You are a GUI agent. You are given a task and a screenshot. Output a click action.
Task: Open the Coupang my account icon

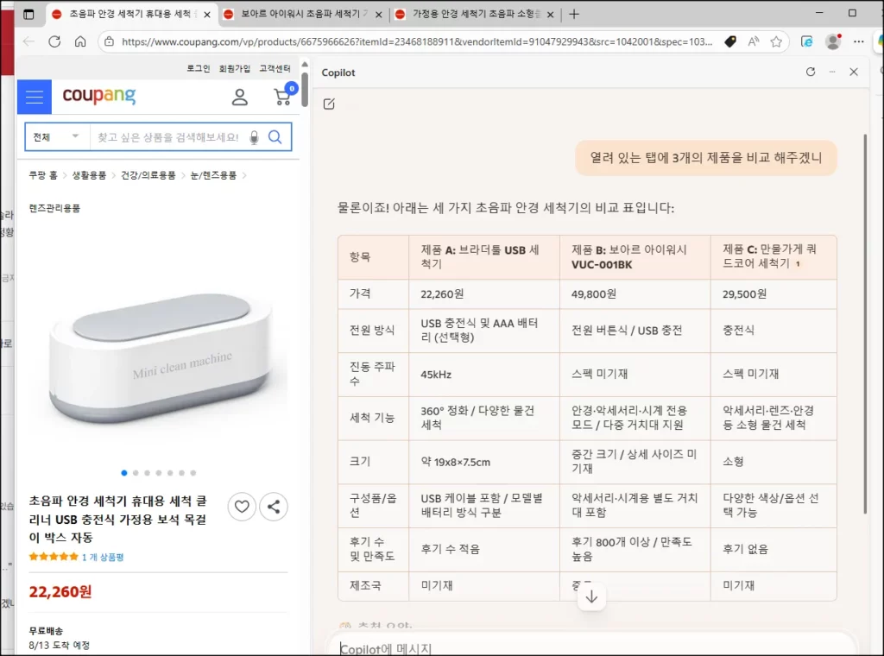240,97
